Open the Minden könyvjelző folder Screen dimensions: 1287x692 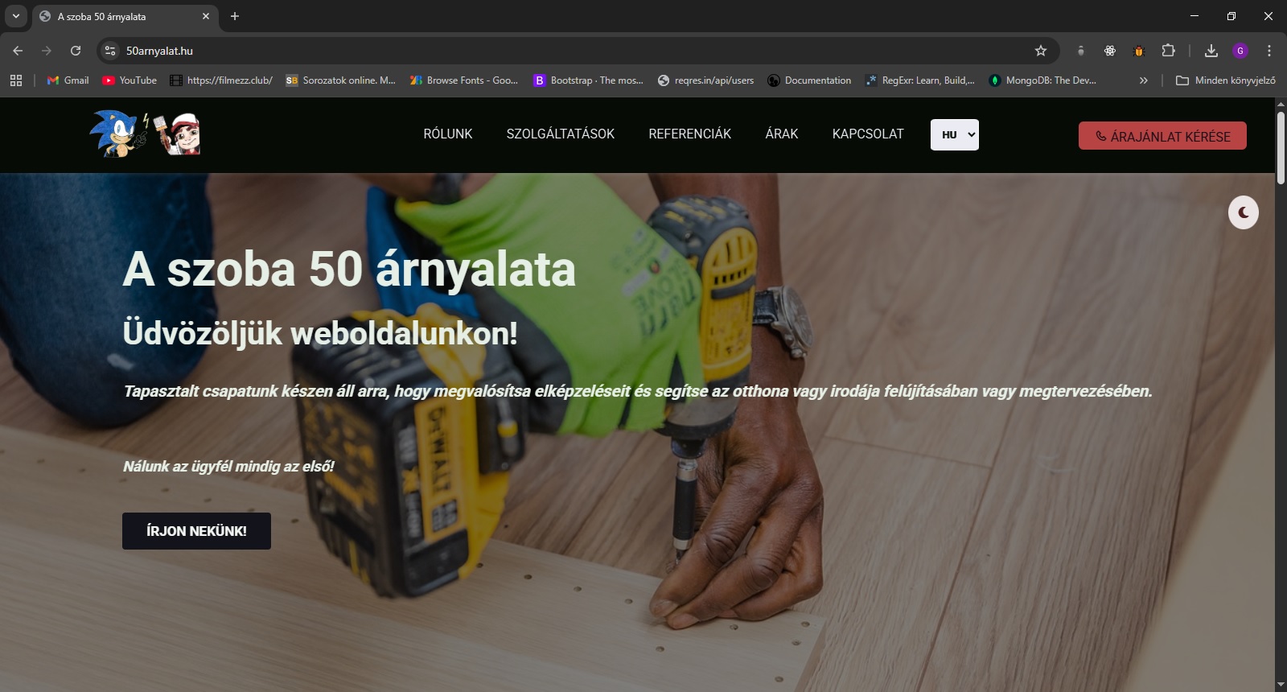pyautogui.click(x=1226, y=80)
